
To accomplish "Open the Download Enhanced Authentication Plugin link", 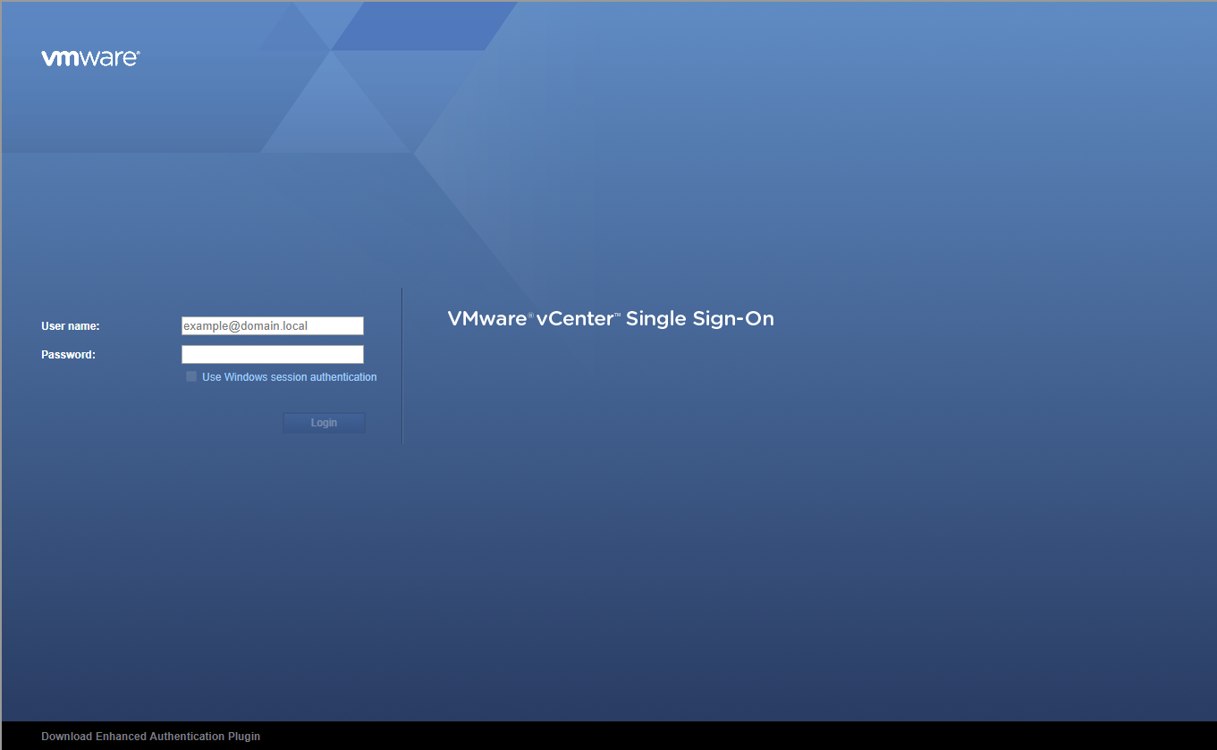I will pyautogui.click(x=150, y=737).
